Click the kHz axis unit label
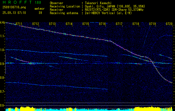Screen dimensions: 175x111 click(3, 22)
